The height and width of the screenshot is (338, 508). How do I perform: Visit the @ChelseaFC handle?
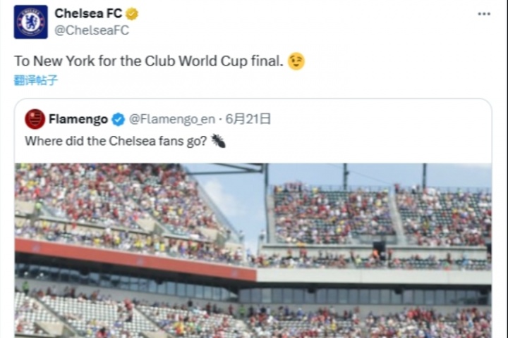coord(92,30)
